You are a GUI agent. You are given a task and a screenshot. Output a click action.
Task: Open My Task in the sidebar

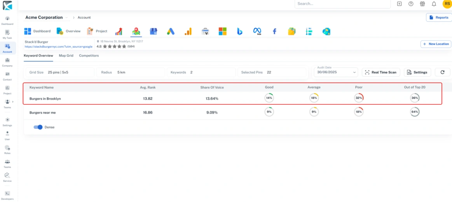[x=7, y=34]
